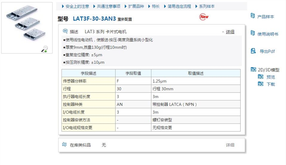
Task: Open the product image thumbnail
Action: [x=27, y=27]
